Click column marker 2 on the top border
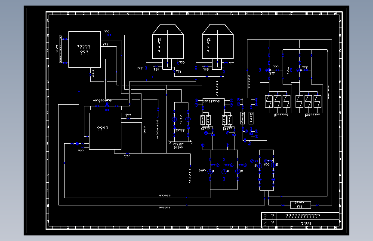Screen dimensions: 373x241 (68, 14)
